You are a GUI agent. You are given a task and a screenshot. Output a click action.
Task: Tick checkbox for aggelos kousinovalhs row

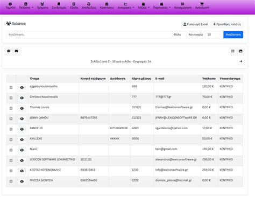11,87
